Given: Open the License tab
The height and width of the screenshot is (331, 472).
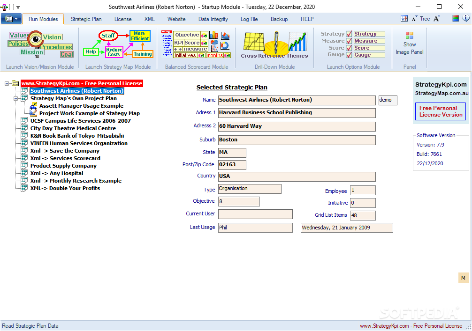Looking at the screenshot, I should coord(123,19).
